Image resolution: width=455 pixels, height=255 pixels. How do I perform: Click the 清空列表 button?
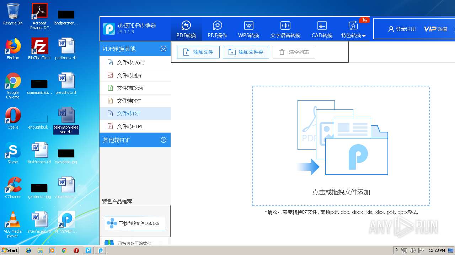(294, 52)
